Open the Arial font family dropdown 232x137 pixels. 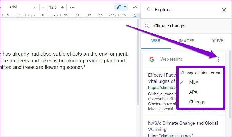point(22,7)
